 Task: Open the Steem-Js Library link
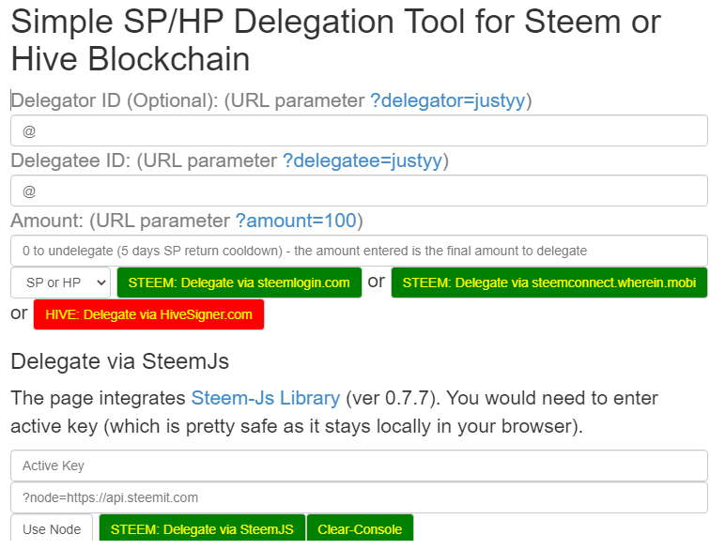click(266, 398)
